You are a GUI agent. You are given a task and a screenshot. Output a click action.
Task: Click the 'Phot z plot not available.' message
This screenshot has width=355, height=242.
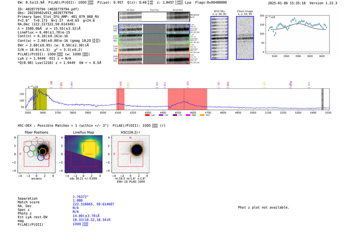coord(263,207)
